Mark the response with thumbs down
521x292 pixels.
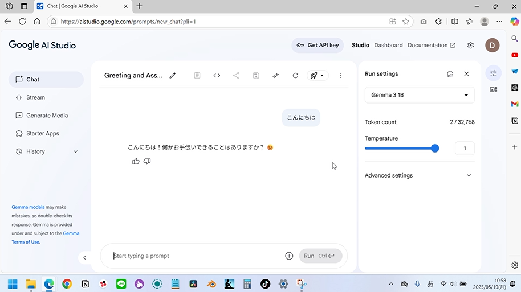coord(147,162)
